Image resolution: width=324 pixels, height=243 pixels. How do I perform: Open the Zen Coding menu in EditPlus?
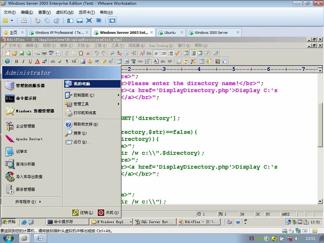[161, 46]
